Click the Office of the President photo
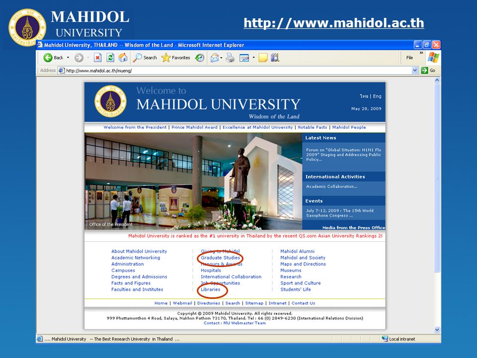 (x=193, y=181)
